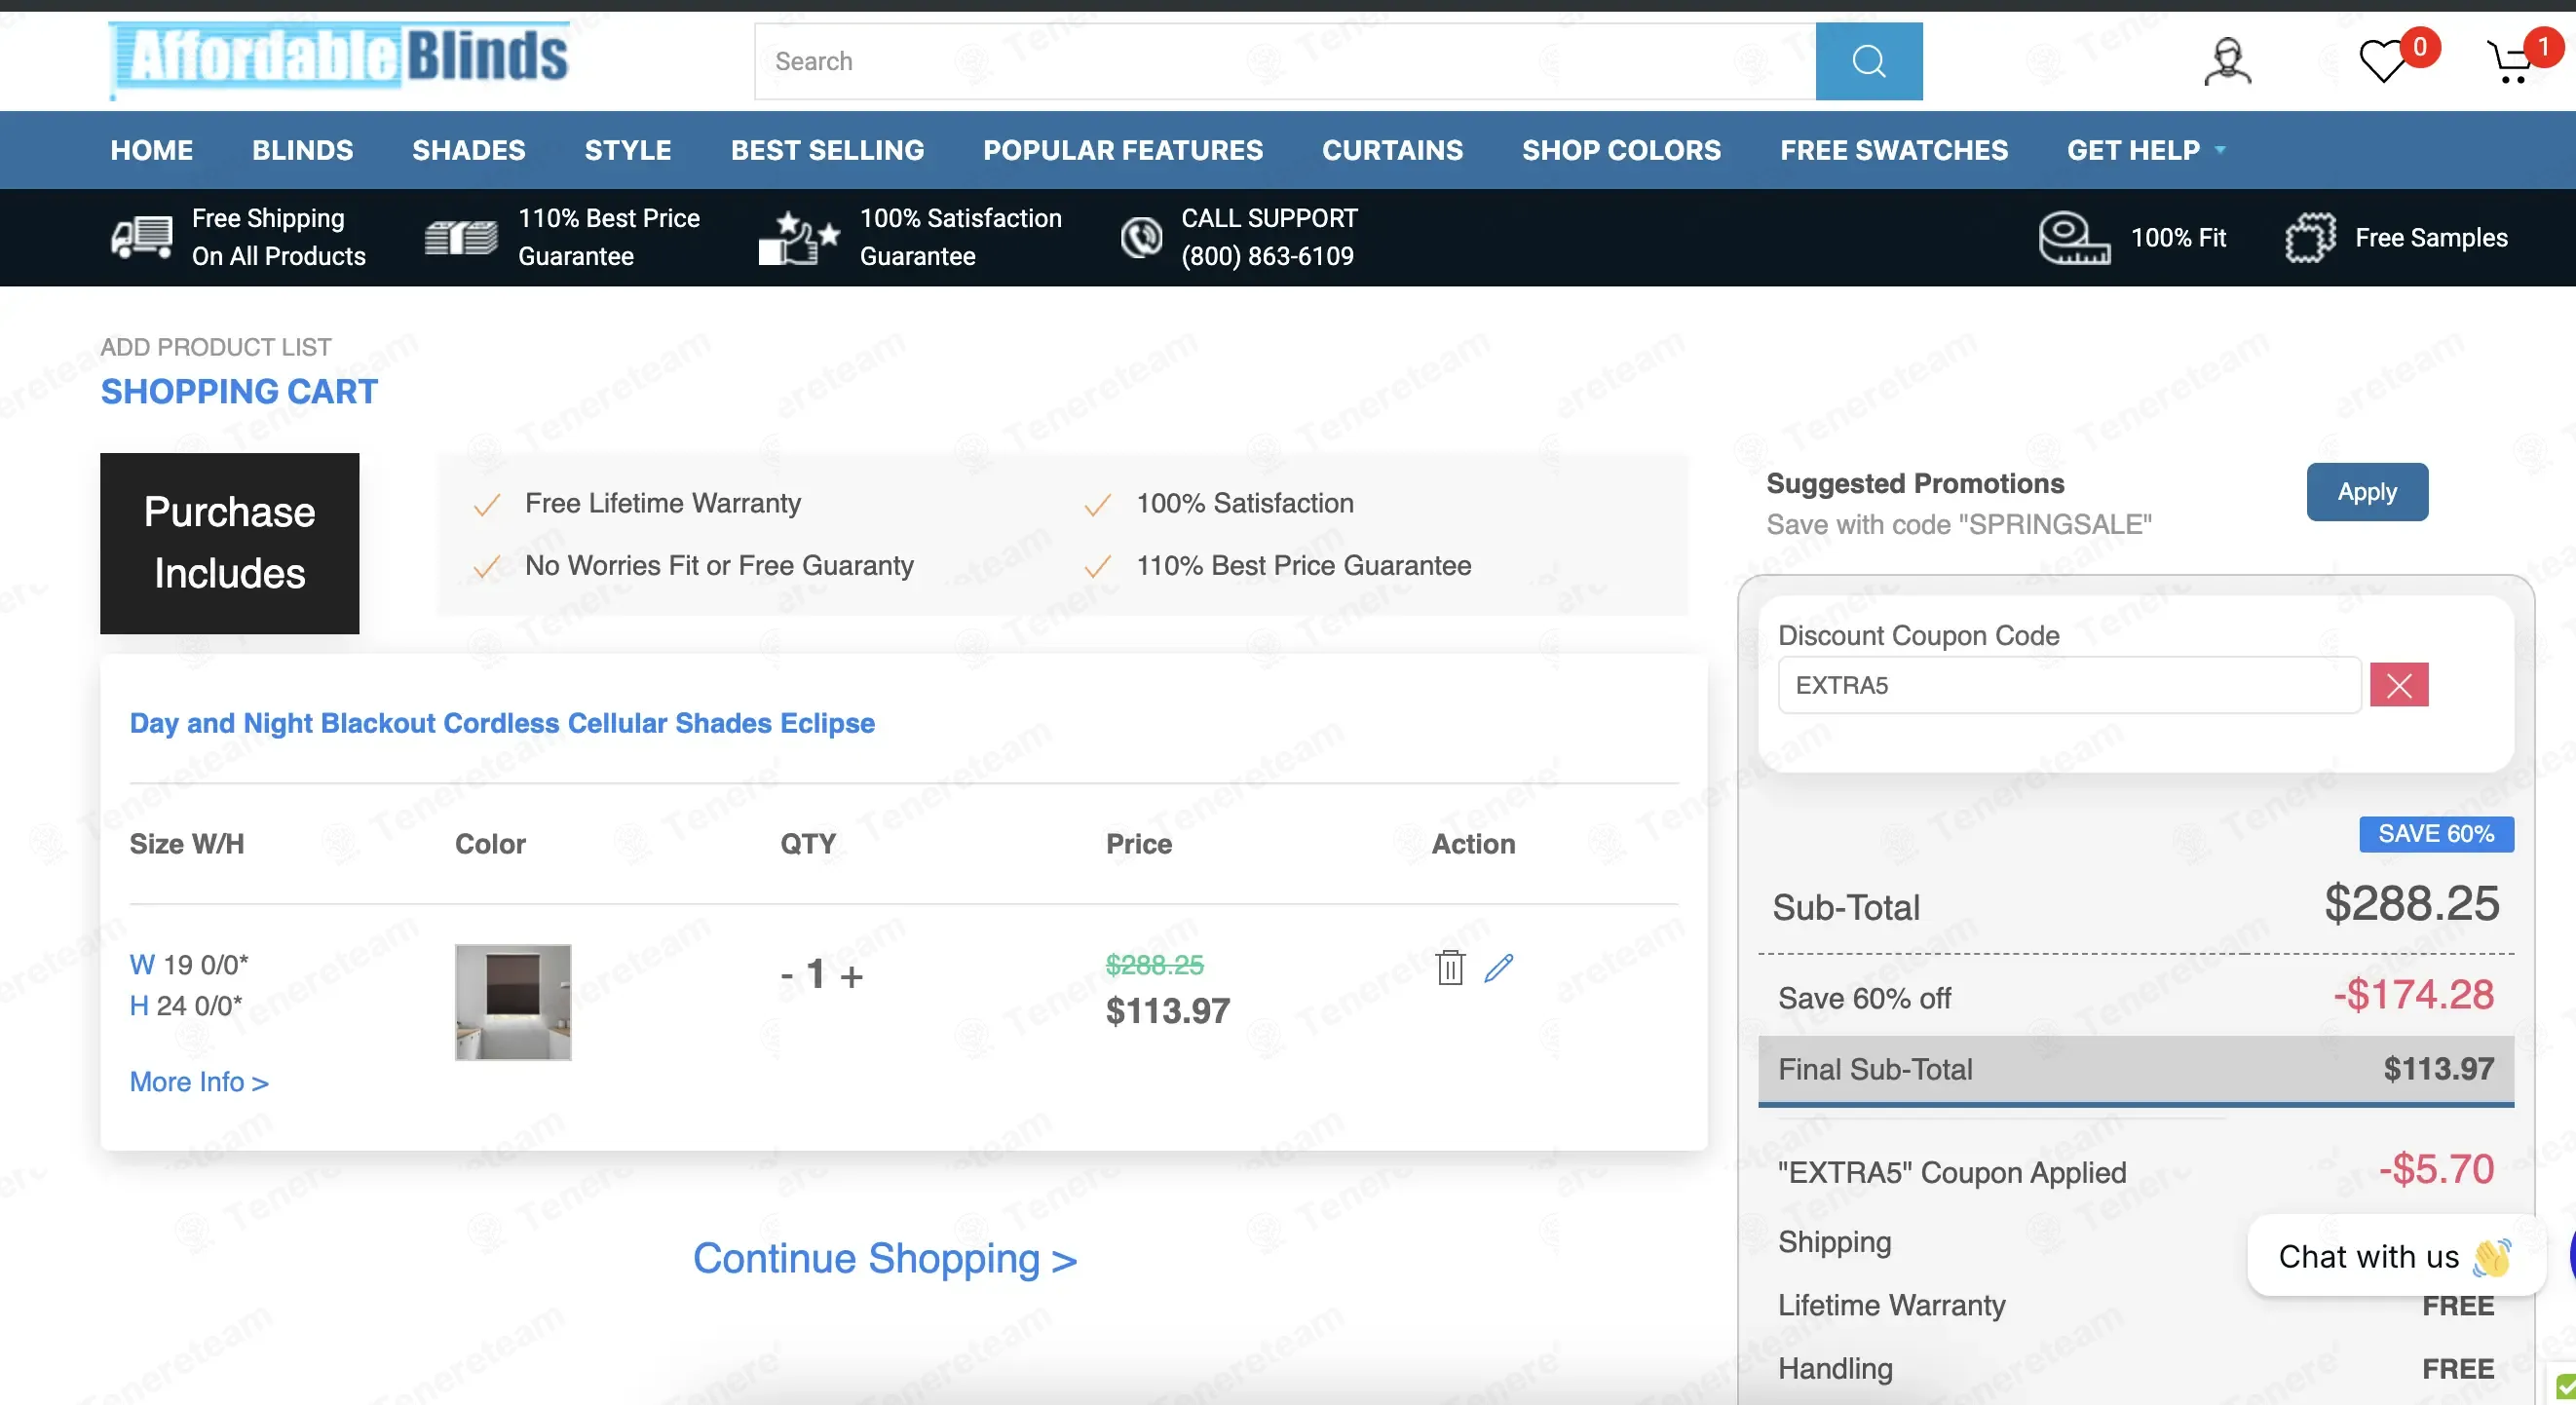Expand the GET HELP menu

click(x=2146, y=150)
